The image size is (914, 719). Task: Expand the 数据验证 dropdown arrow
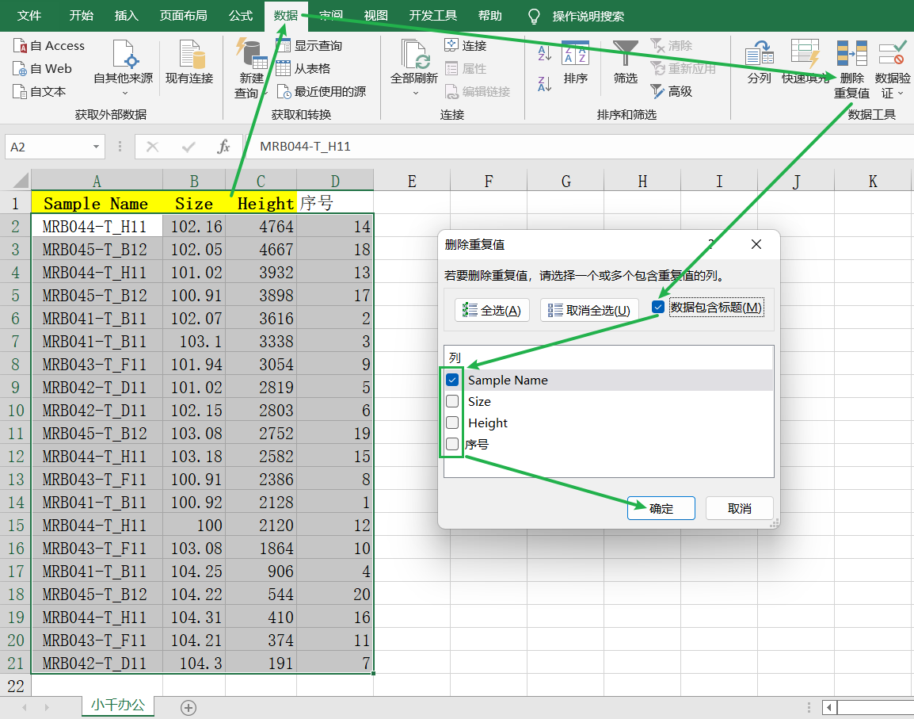[x=901, y=94]
